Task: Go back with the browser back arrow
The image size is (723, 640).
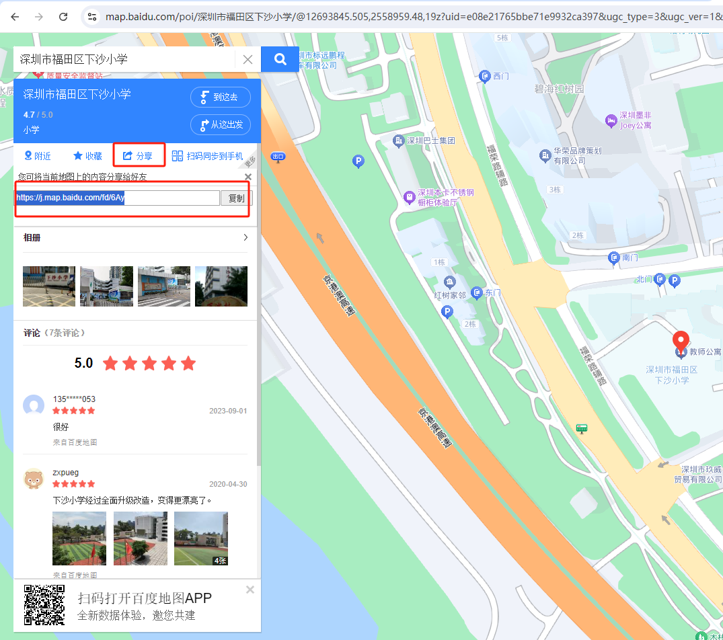Action: point(15,17)
